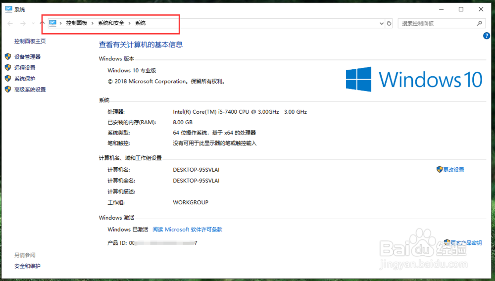This screenshot has width=495, height=281.
Task: Click the system window title icon
Action: [x=8, y=9]
